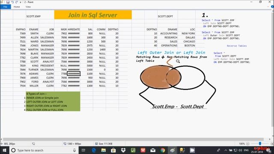Expand the hidden tray icons chevron
The height and width of the screenshot is (154, 274).
[x=226, y=150]
